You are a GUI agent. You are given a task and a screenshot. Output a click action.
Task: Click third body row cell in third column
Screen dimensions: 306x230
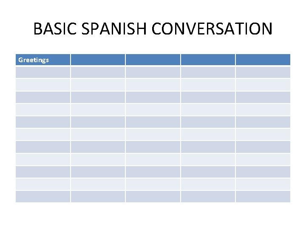point(153,97)
